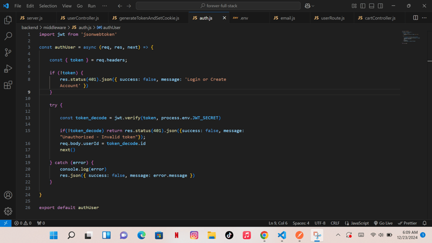The width and height of the screenshot is (432, 243).
Task: Toggle the bottom panel layout button
Action: pyautogui.click(x=372, y=6)
